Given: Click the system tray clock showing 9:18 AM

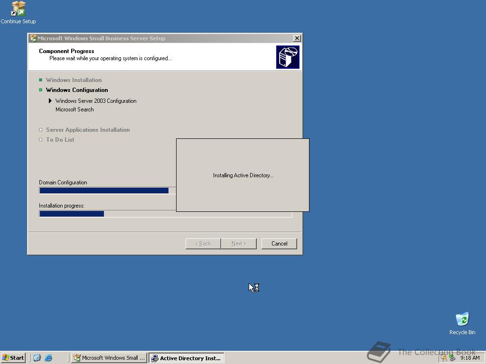Looking at the screenshot, I should point(470,358).
